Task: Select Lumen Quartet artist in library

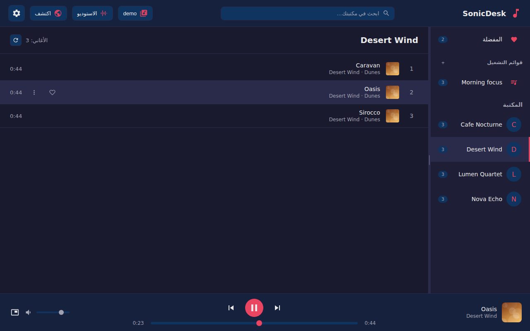Action: 480,174
